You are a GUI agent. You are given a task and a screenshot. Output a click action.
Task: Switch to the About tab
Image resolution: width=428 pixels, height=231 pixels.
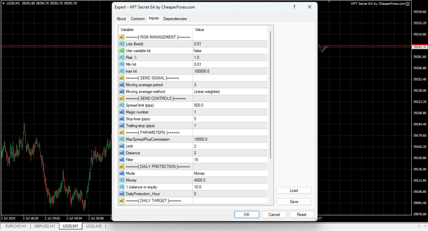pyautogui.click(x=121, y=19)
